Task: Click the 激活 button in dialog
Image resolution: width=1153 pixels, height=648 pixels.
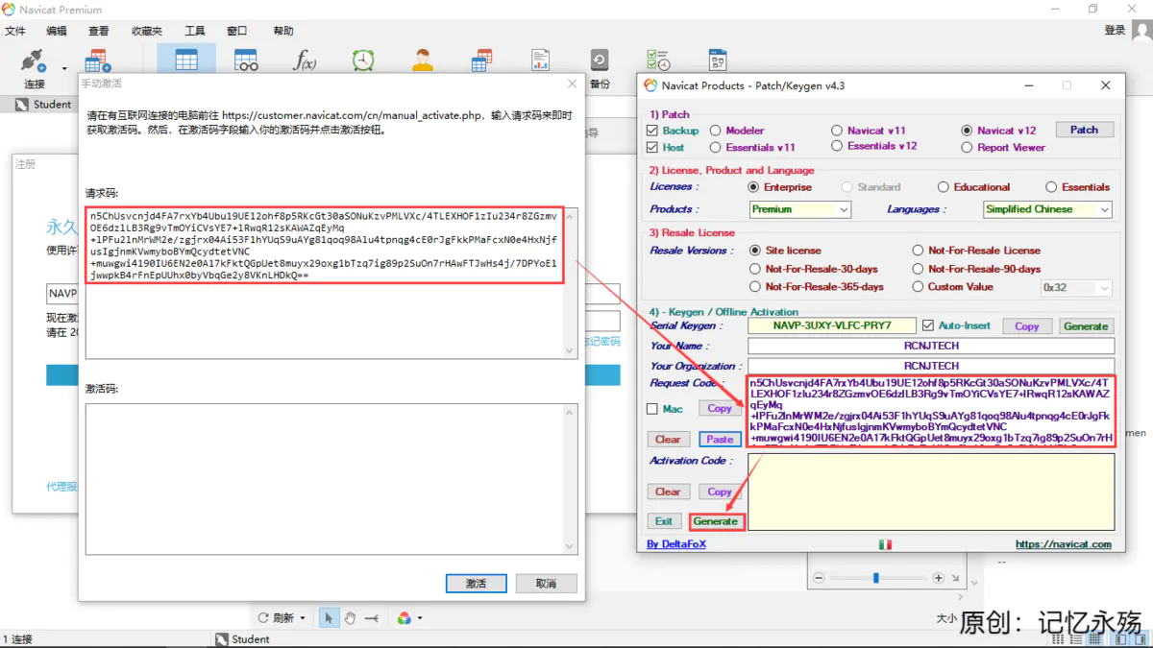Action: 476,583
